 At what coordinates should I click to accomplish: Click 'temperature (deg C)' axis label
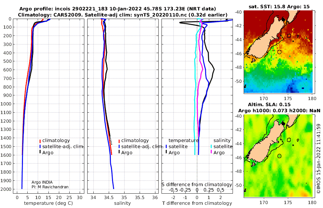[x=48, y=203]
